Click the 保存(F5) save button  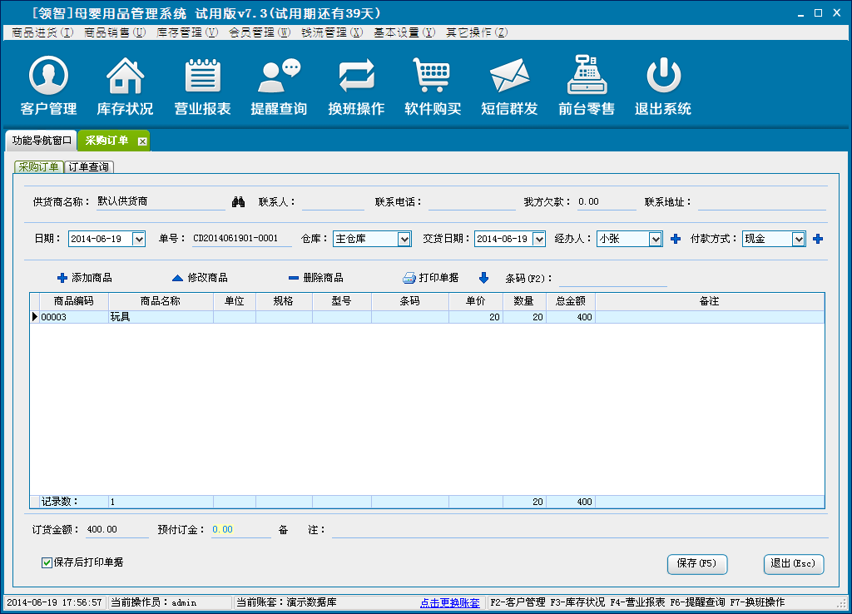[x=696, y=563]
